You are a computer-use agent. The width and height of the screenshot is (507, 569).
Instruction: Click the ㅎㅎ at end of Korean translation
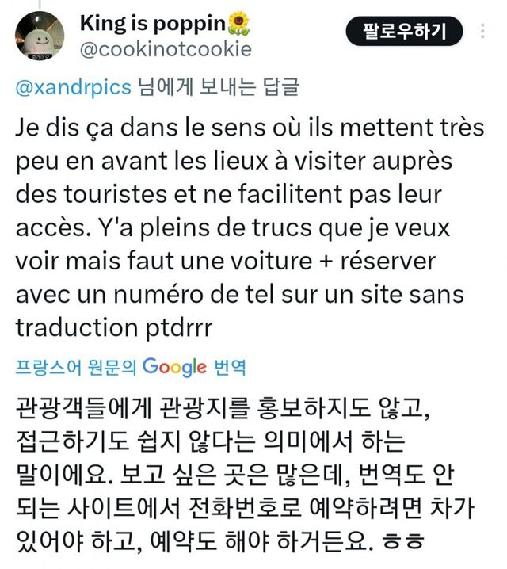tap(404, 540)
